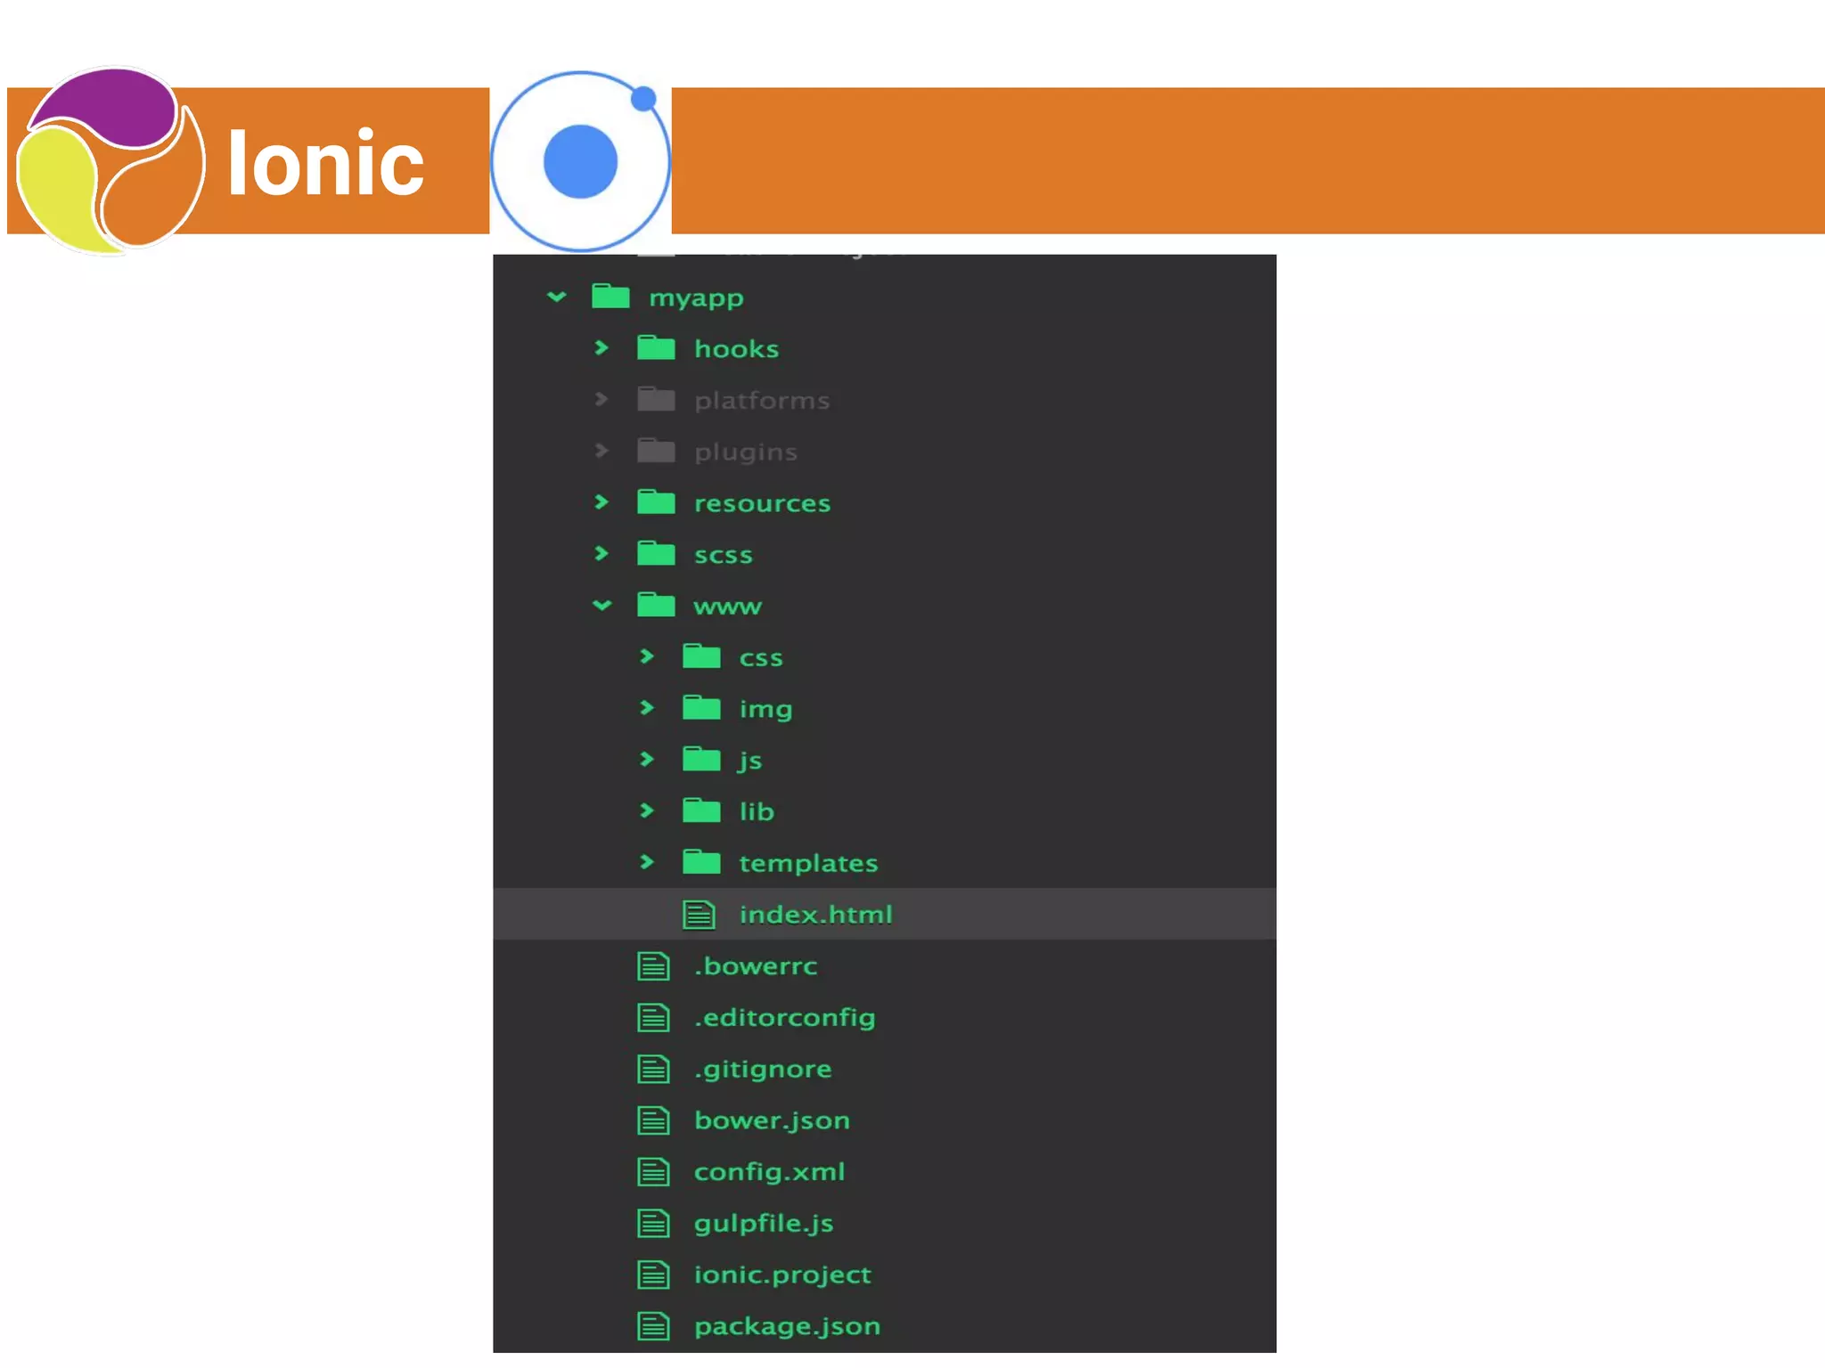Select the 'templates' folder name
1825x1368 pixels.
[808, 864]
